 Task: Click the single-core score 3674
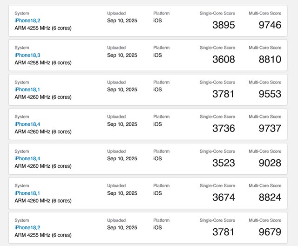(223, 198)
